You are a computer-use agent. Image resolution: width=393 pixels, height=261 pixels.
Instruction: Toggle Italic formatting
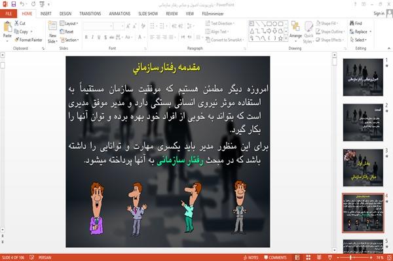click(92, 37)
